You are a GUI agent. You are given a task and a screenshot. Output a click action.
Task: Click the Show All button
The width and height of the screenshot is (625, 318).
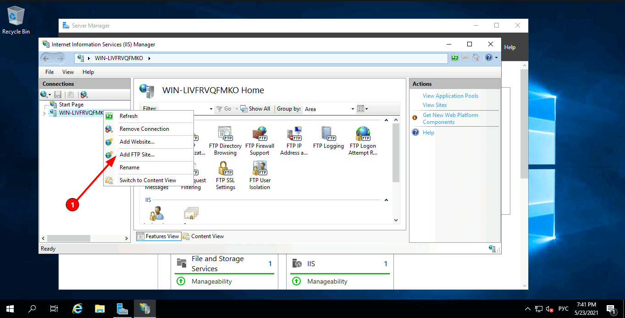[255, 109]
